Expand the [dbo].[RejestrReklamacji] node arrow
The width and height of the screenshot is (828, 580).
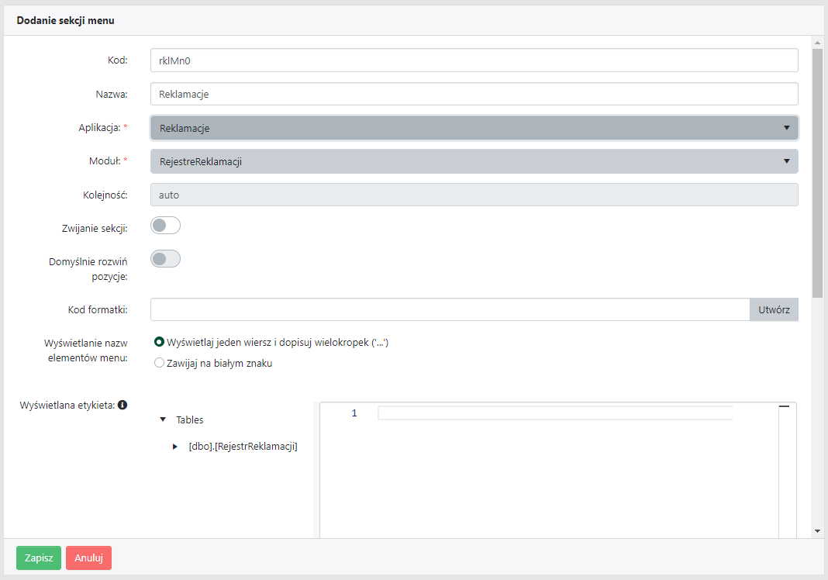pyautogui.click(x=175, y=447)
